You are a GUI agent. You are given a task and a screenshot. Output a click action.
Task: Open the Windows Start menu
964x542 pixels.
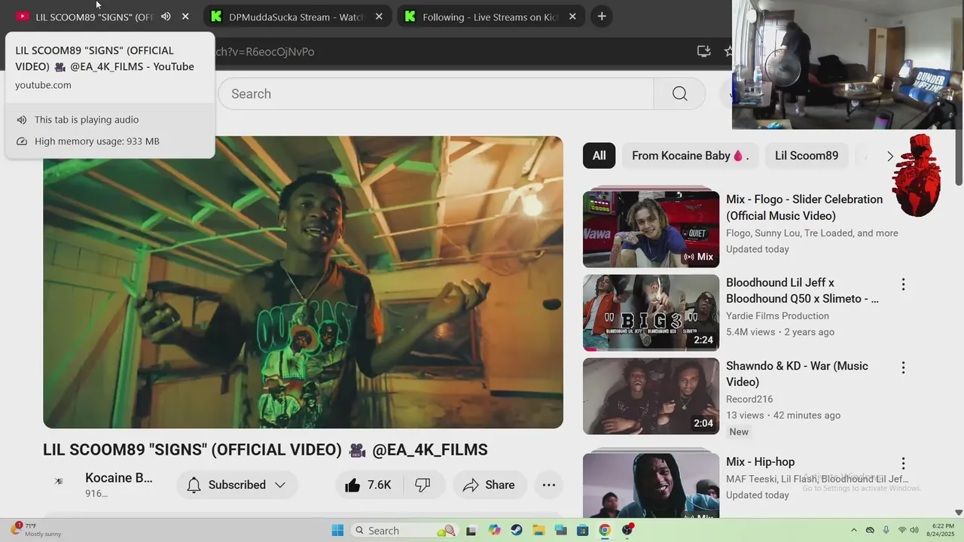337,530
